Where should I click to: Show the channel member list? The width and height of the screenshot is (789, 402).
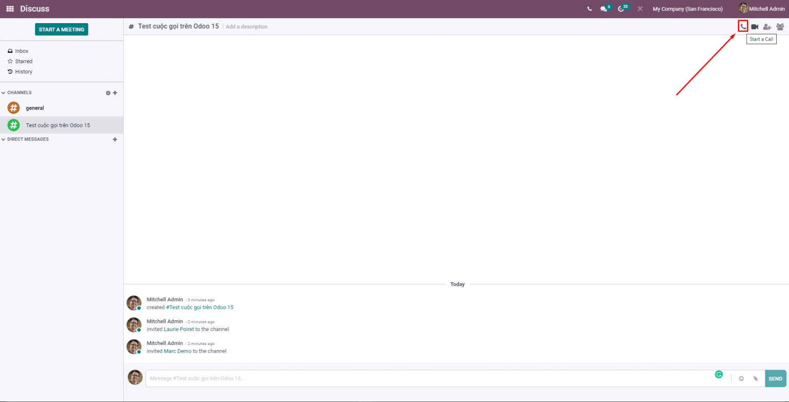(780, 27)
